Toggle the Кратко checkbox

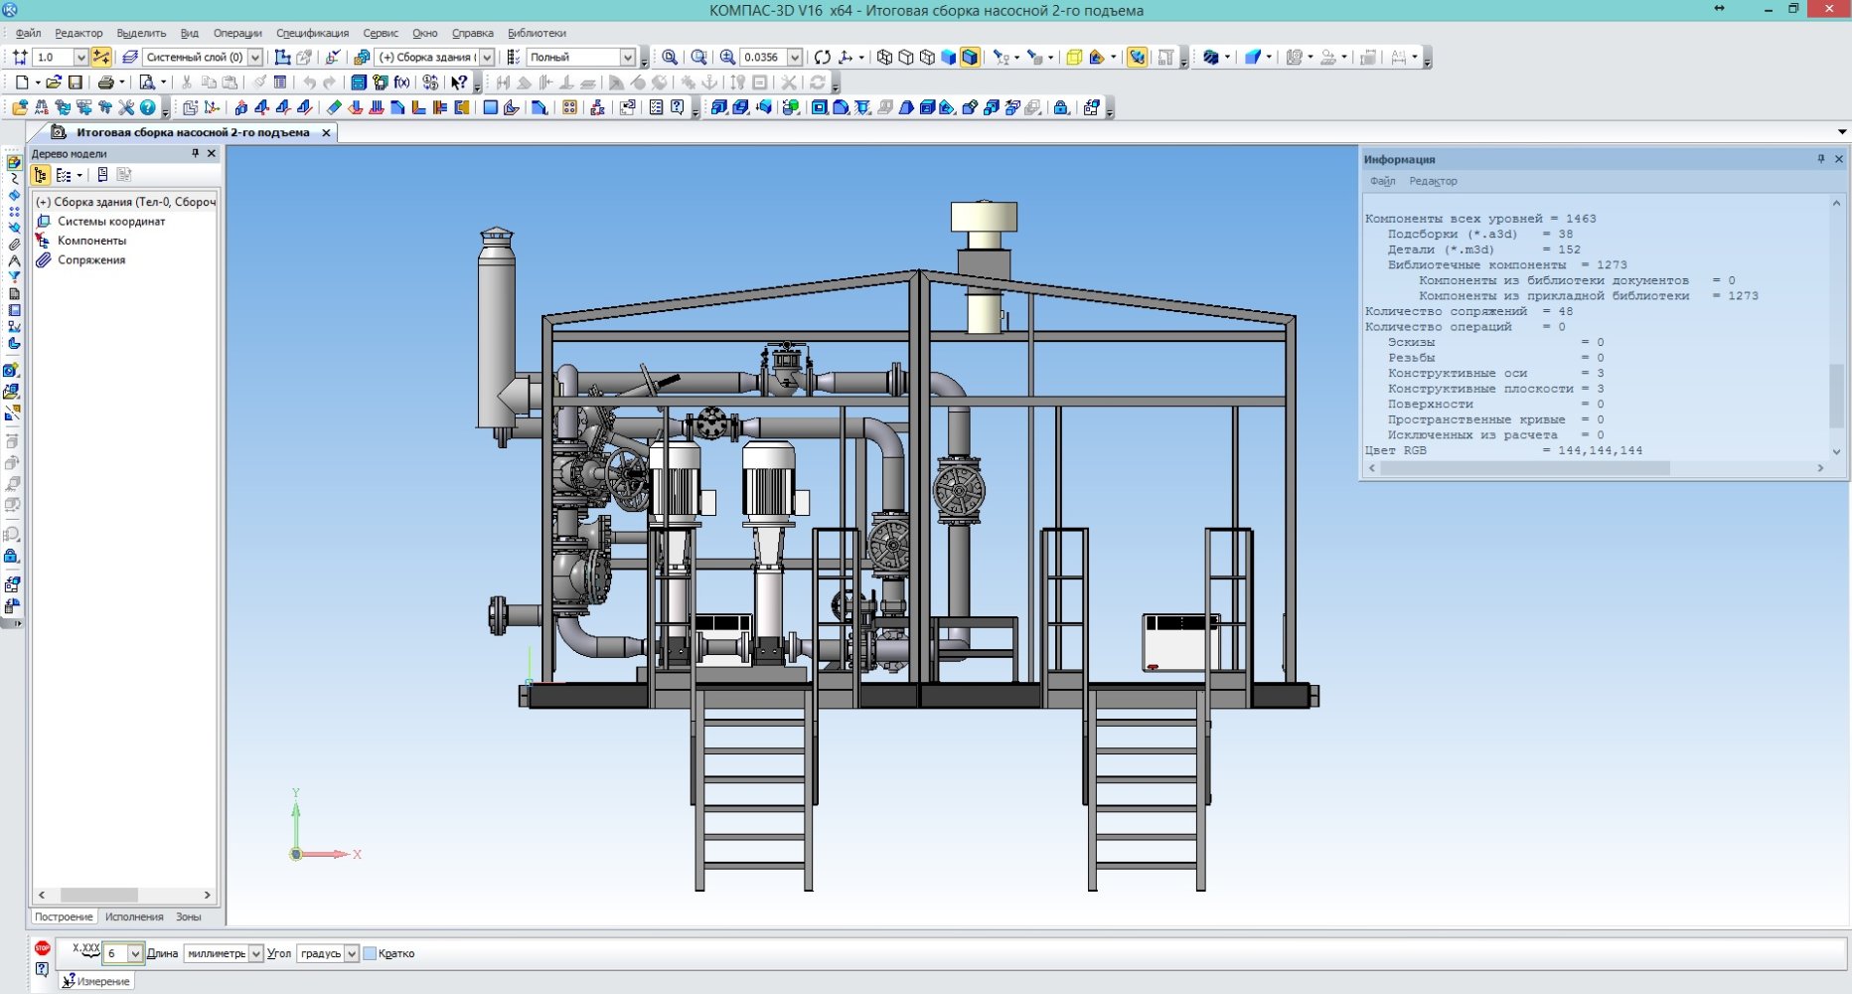coord(370,954)
